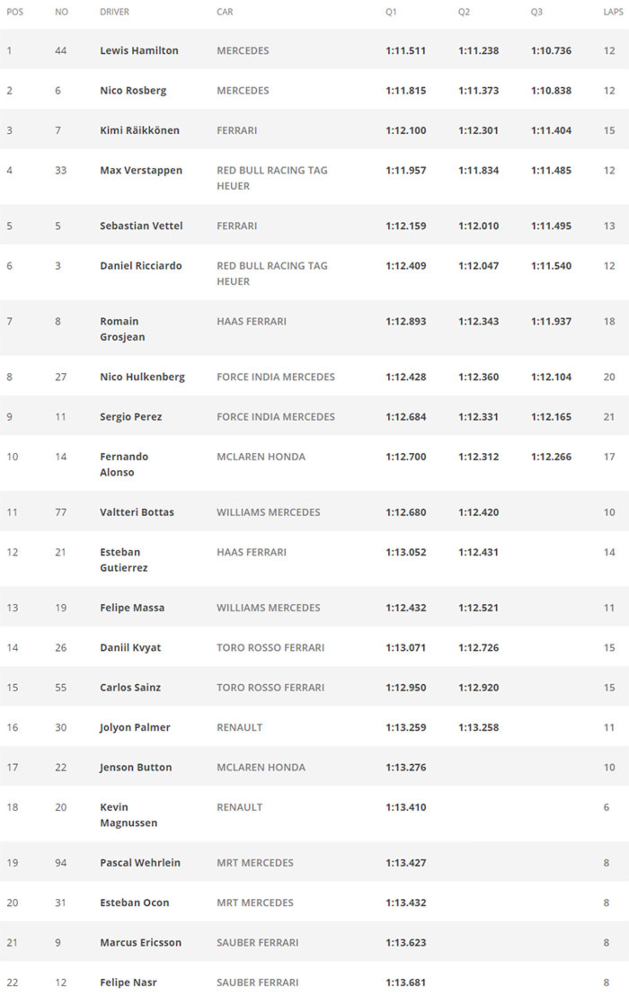Click Pascal Wehrlein's Q1 time 1:13.427

pyautogui.click(x=405, y=862)
